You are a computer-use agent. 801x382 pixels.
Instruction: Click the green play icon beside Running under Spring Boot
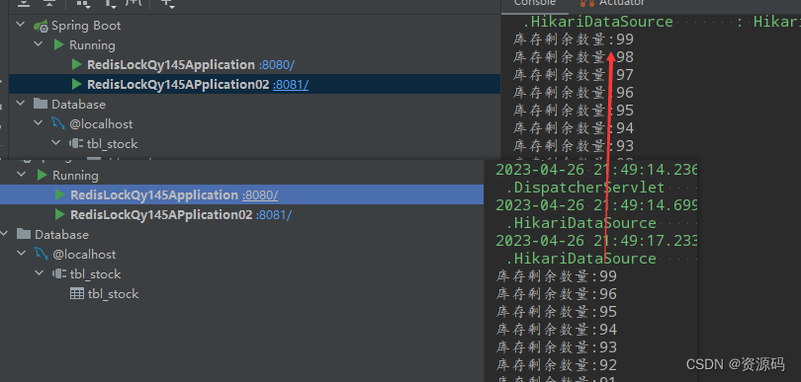(58, 44)
